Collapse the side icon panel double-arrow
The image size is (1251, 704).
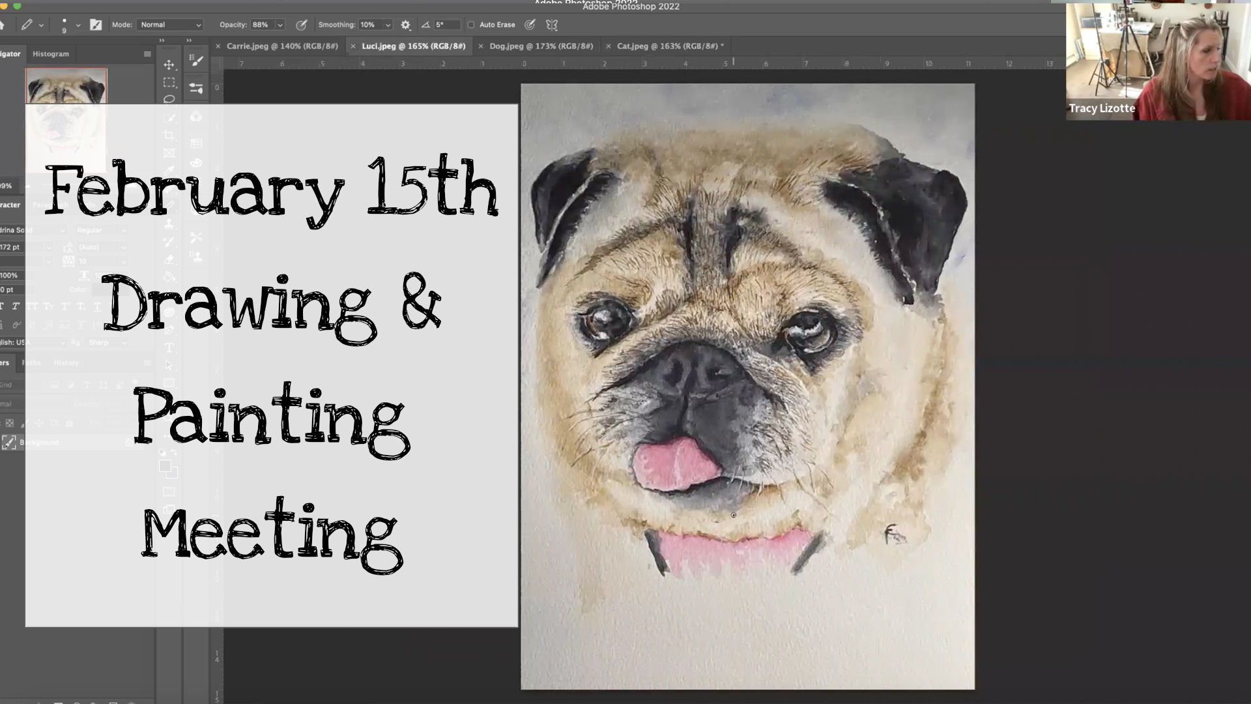[189, 40]
